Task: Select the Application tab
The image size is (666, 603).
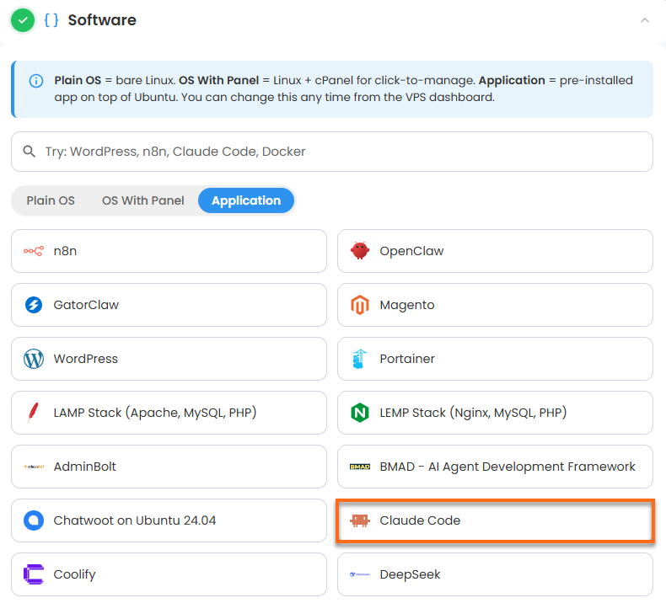Action: point(246,200)
